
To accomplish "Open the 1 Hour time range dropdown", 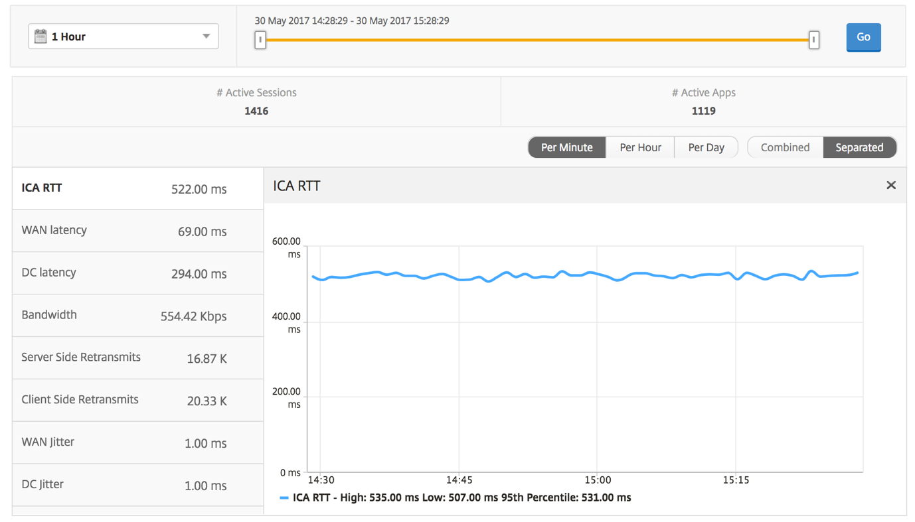I will [124, 36].
